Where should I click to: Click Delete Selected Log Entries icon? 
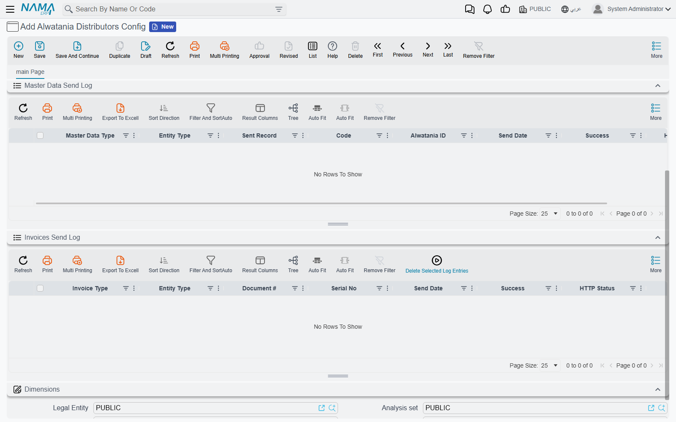pos(437,265)
